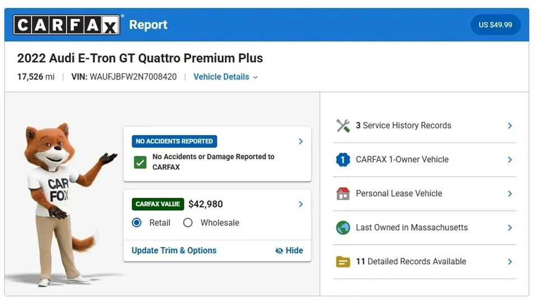Click the 17,526 mi mileage text

click(36, 77)
